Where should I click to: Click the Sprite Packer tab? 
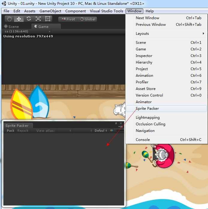pyautogui.click(x=18, y=126)
